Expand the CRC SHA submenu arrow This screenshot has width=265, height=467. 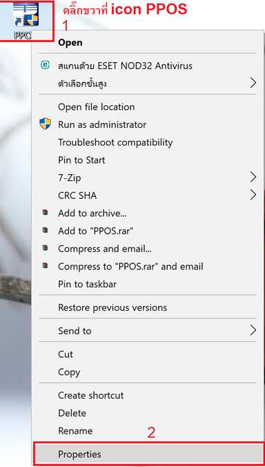[x=253, y=195]
